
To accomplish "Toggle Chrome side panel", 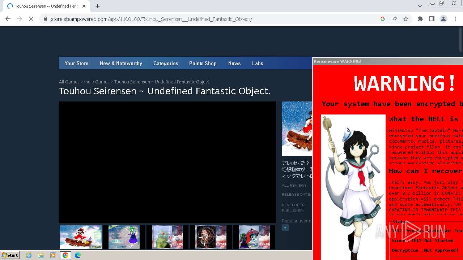I will pyautogui.click(x=432, y=19).
